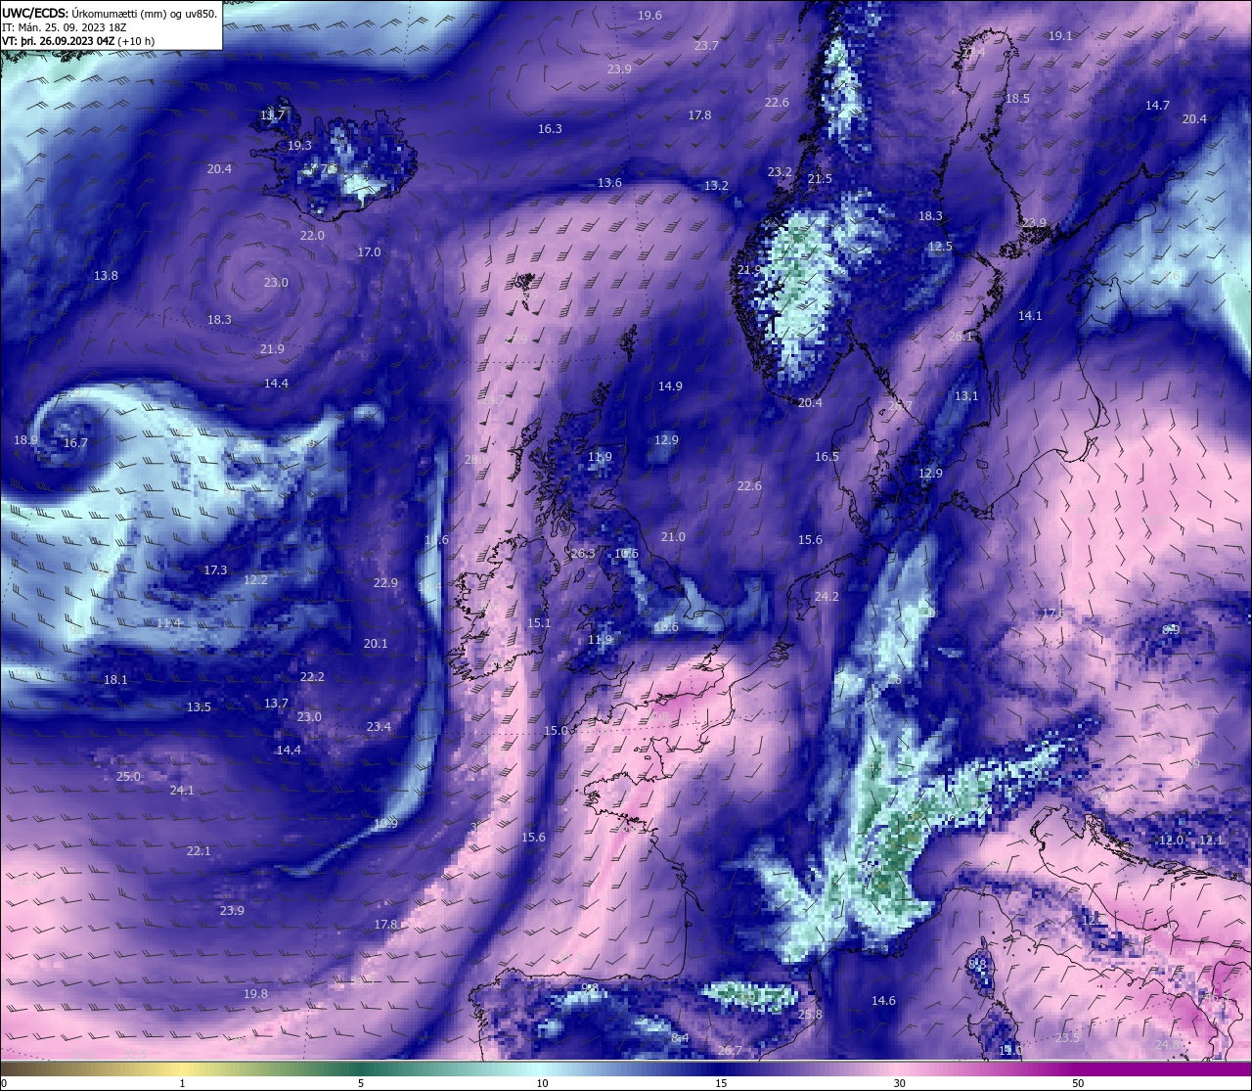Click the '25.0' value on the map
1252x1091 pixels.
[128, 777]
